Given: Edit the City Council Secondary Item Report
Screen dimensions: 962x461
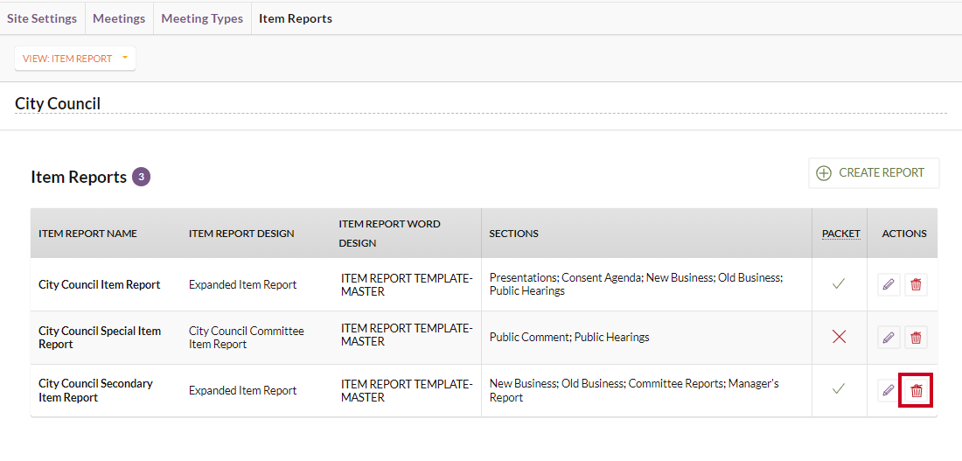Looking at the screenshot, I should 889,390.
